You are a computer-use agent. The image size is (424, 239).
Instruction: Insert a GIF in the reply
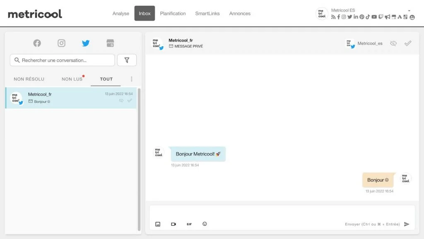click(189, 224)
